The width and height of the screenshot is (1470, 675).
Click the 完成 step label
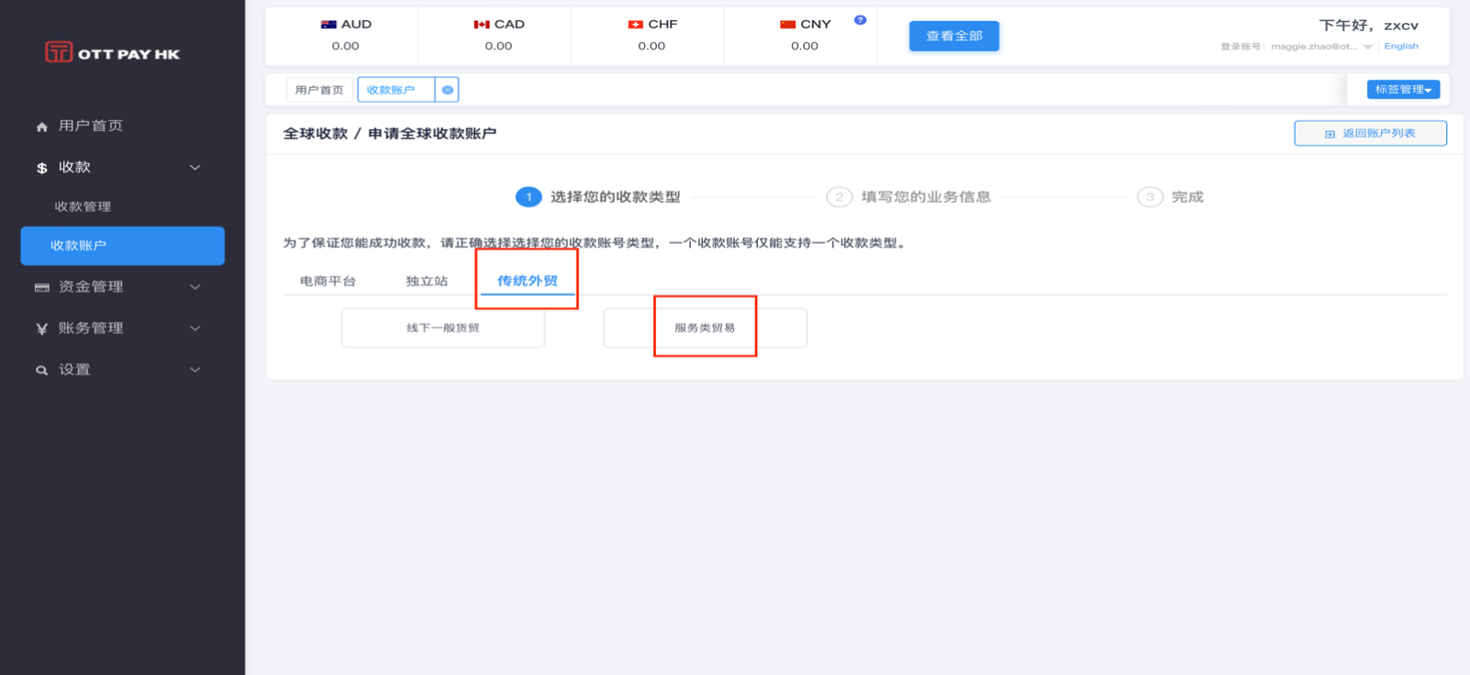click(x=1187, y=197)
